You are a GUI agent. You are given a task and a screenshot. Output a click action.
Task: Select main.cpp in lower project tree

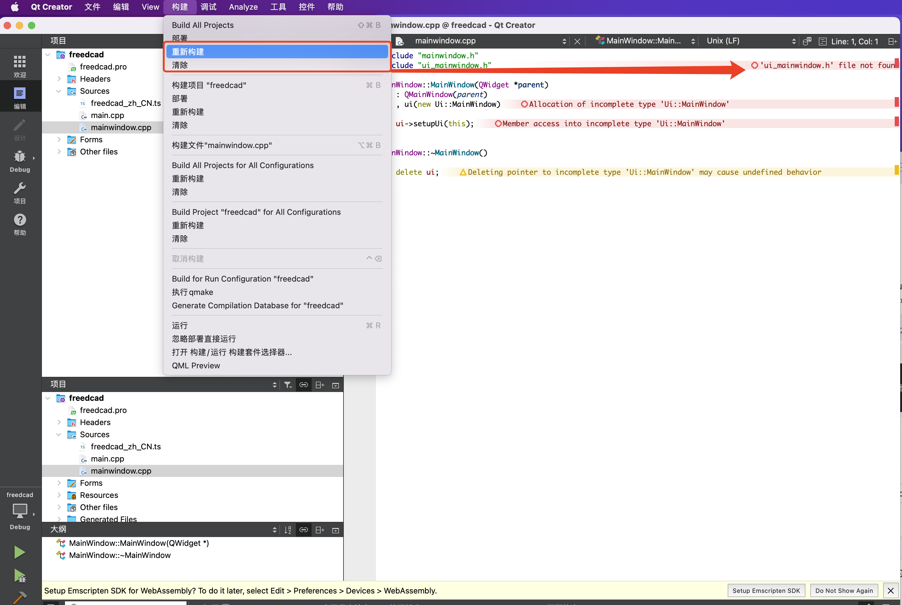[x=107, y=459]
